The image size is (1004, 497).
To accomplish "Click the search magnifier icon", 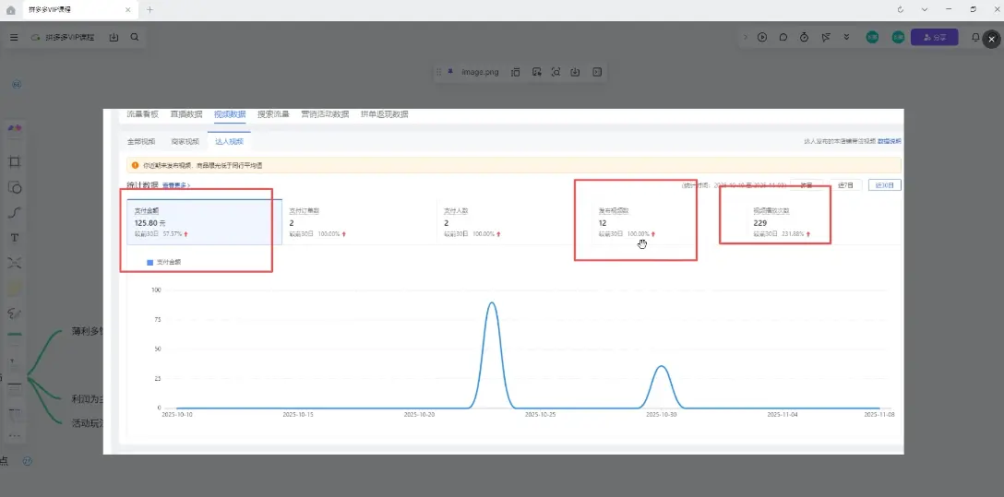I will coord(135,38).
